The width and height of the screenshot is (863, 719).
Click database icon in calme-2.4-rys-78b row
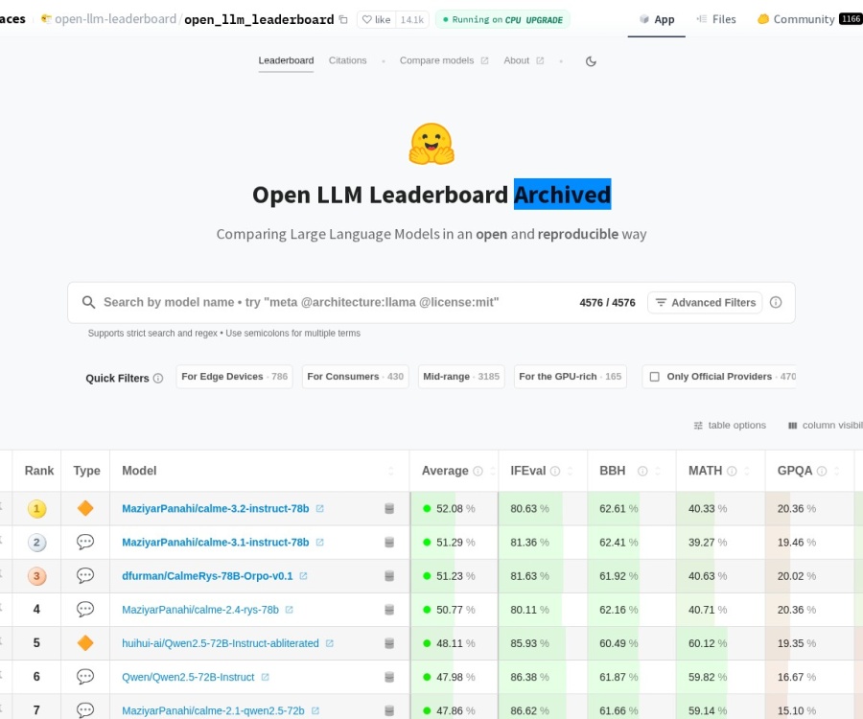tap(389, 610)
